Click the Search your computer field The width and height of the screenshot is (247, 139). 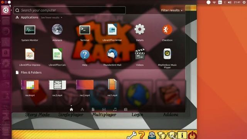pos(69,10)
